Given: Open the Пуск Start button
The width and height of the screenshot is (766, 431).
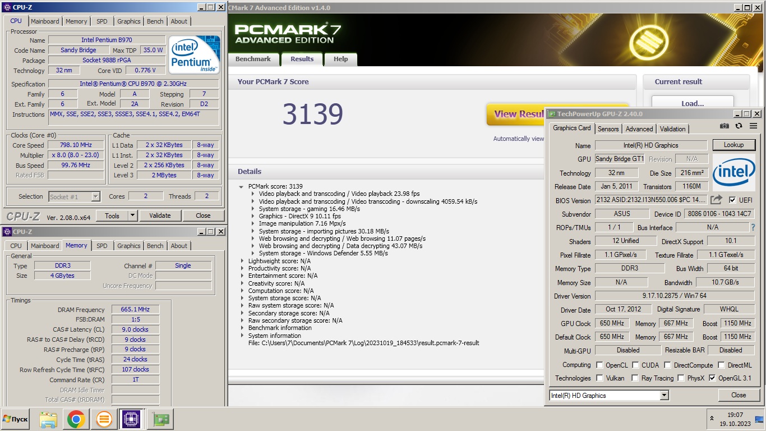Looking at the screenshot, I should point(15,419).
